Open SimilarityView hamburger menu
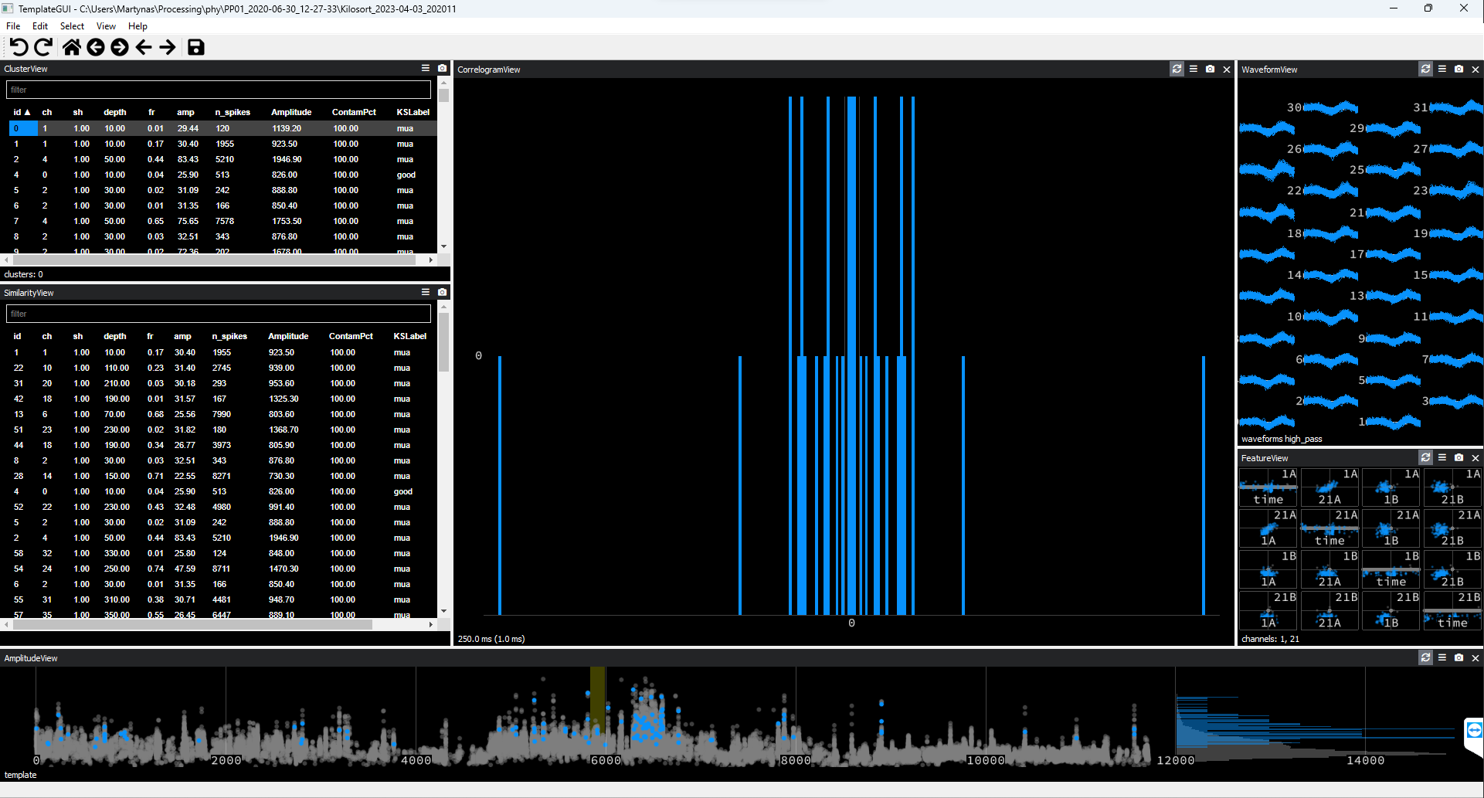The width and height of the screenshot is (1484, 798). (425, 292)
